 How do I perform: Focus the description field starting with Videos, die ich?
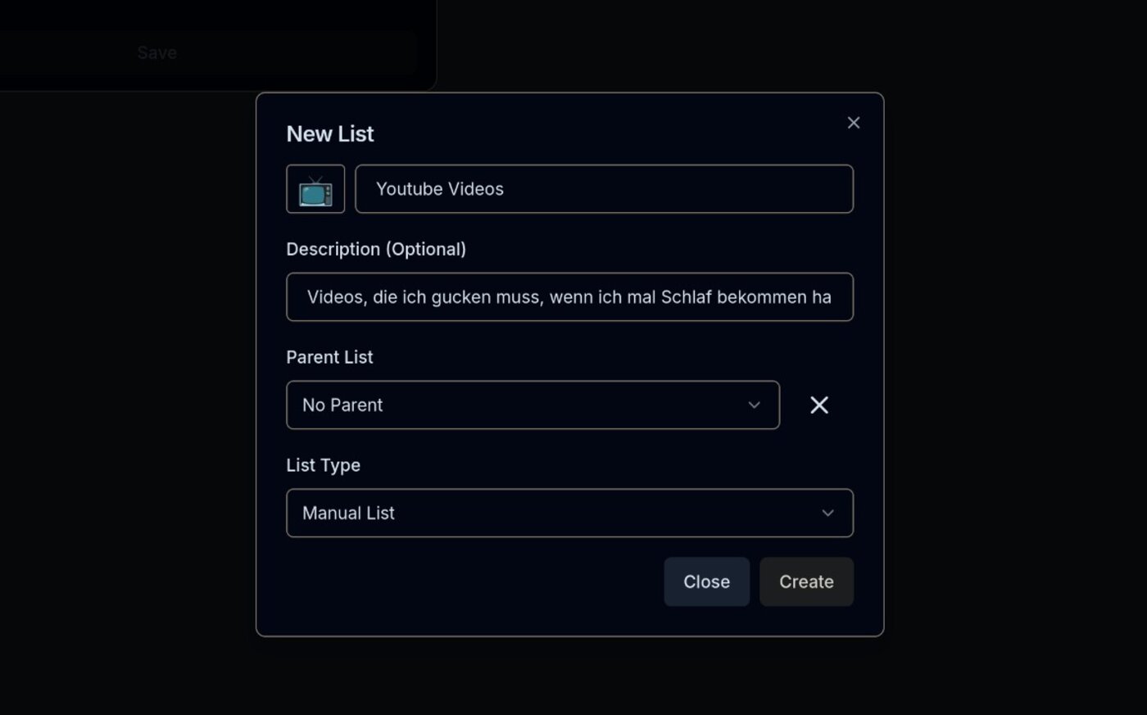(x=569, y=296)
